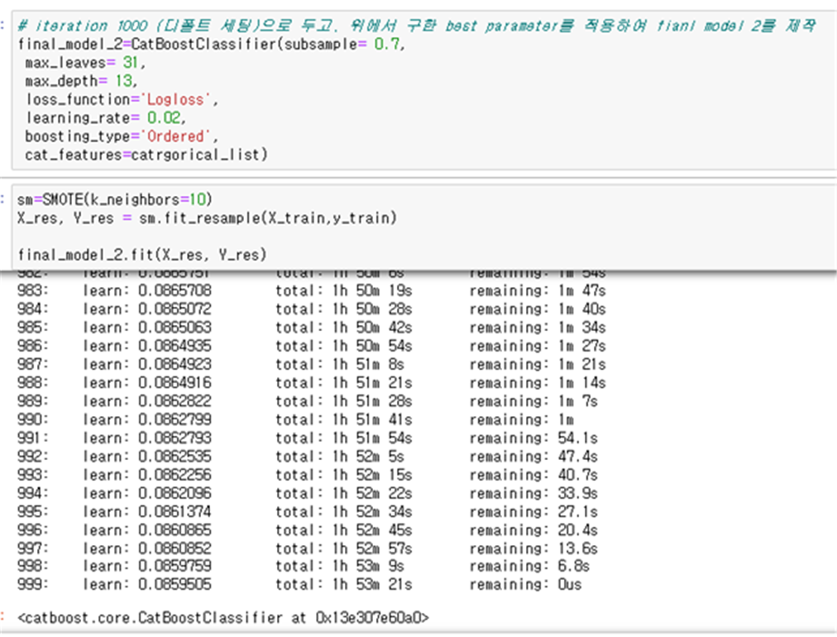Click the catboost.core.CatBoostClassifier output repr

click(x=223, y=618)
